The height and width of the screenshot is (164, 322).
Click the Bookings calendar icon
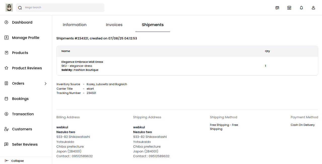click(7, 99)
